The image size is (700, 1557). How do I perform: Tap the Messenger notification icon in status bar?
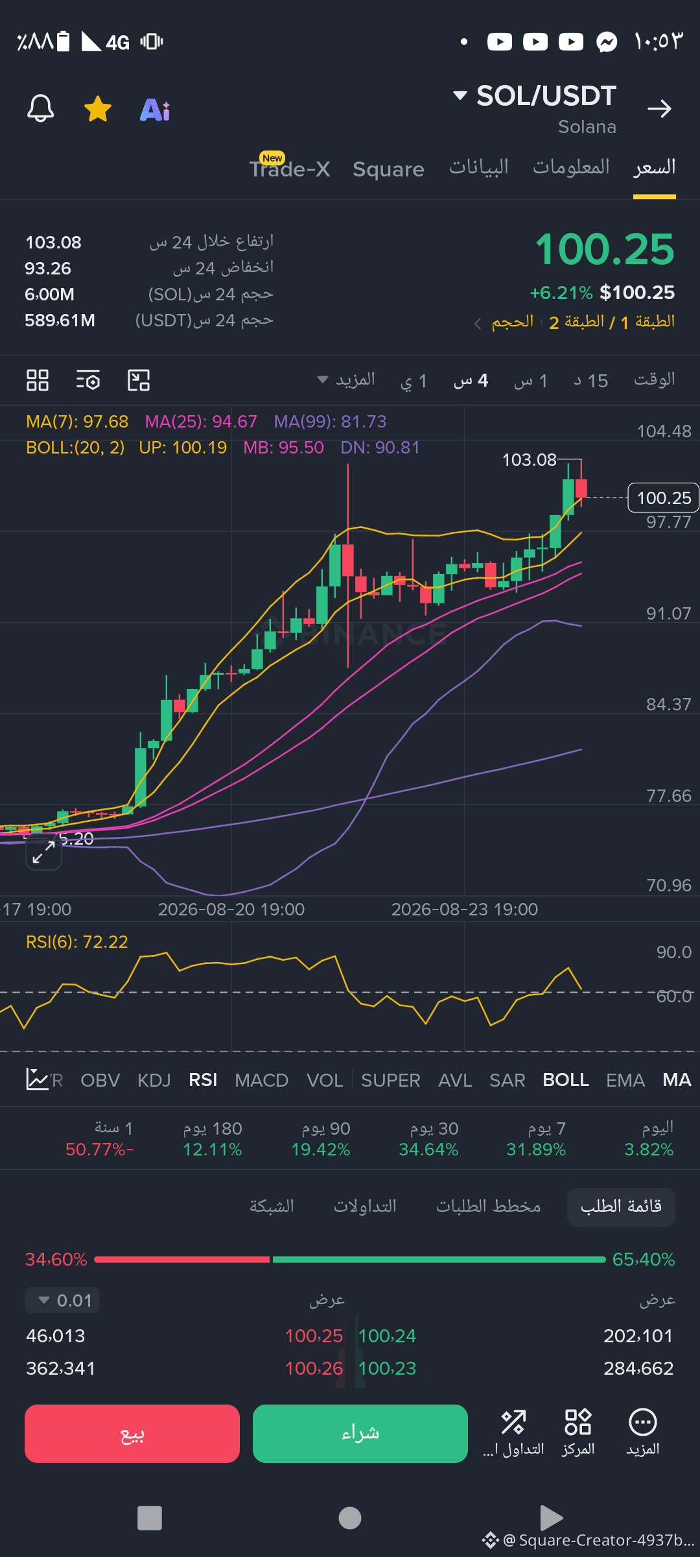607,42
